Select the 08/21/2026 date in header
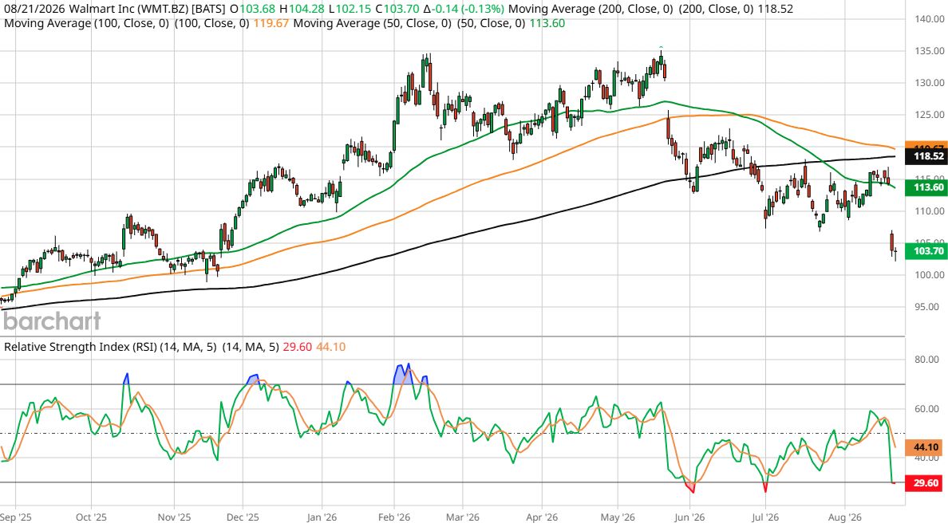The image size is (948, 527). [x=34, y=9]
